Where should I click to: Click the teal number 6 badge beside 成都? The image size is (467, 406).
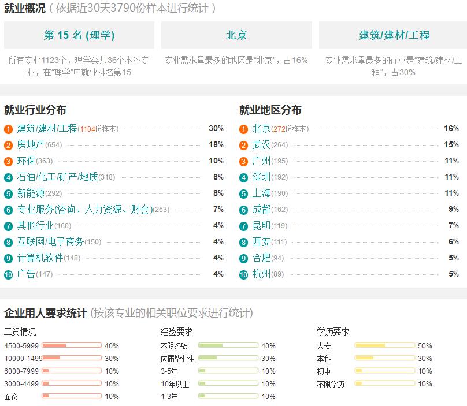click(244, 210)
